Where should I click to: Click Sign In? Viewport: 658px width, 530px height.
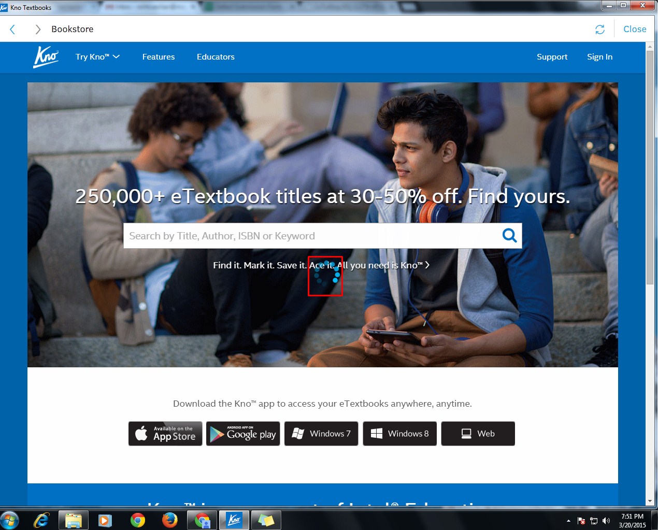(x=599, y=56)
